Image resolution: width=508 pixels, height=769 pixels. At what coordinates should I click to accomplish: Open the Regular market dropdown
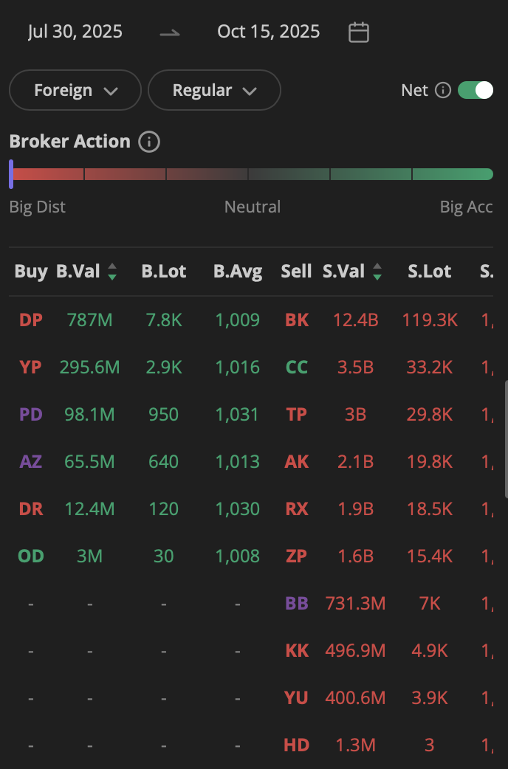(x=214, y=90)
